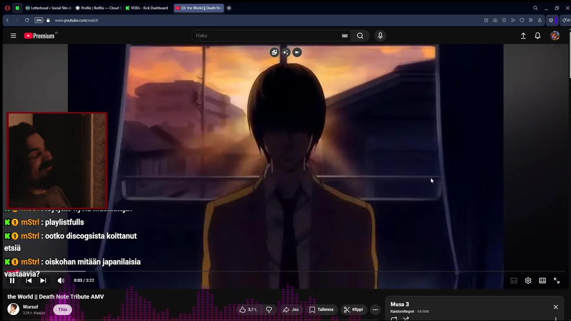This screenshot has height=321, width=571.
Task: Toggle playlist loop in Musa 3 panel
Action: point(394,319)
